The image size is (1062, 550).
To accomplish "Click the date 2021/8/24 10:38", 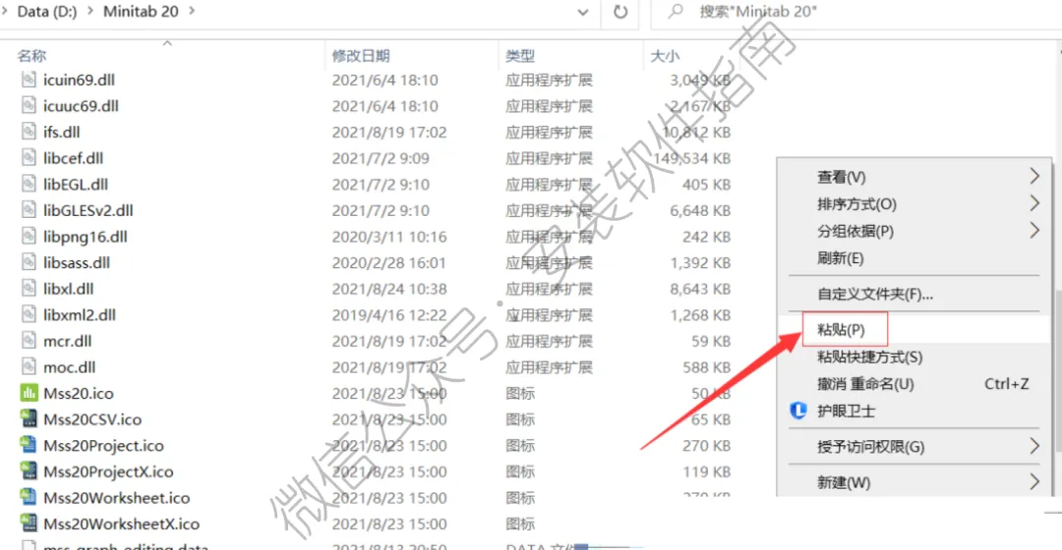I will [x=389, y=289].
